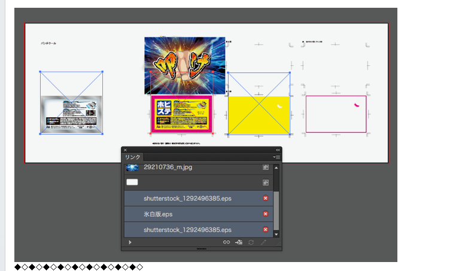The width and height of the screenshot is (468, 271).
Task: Select the yellow rectangle artwork
Action: tap(259, 115)
